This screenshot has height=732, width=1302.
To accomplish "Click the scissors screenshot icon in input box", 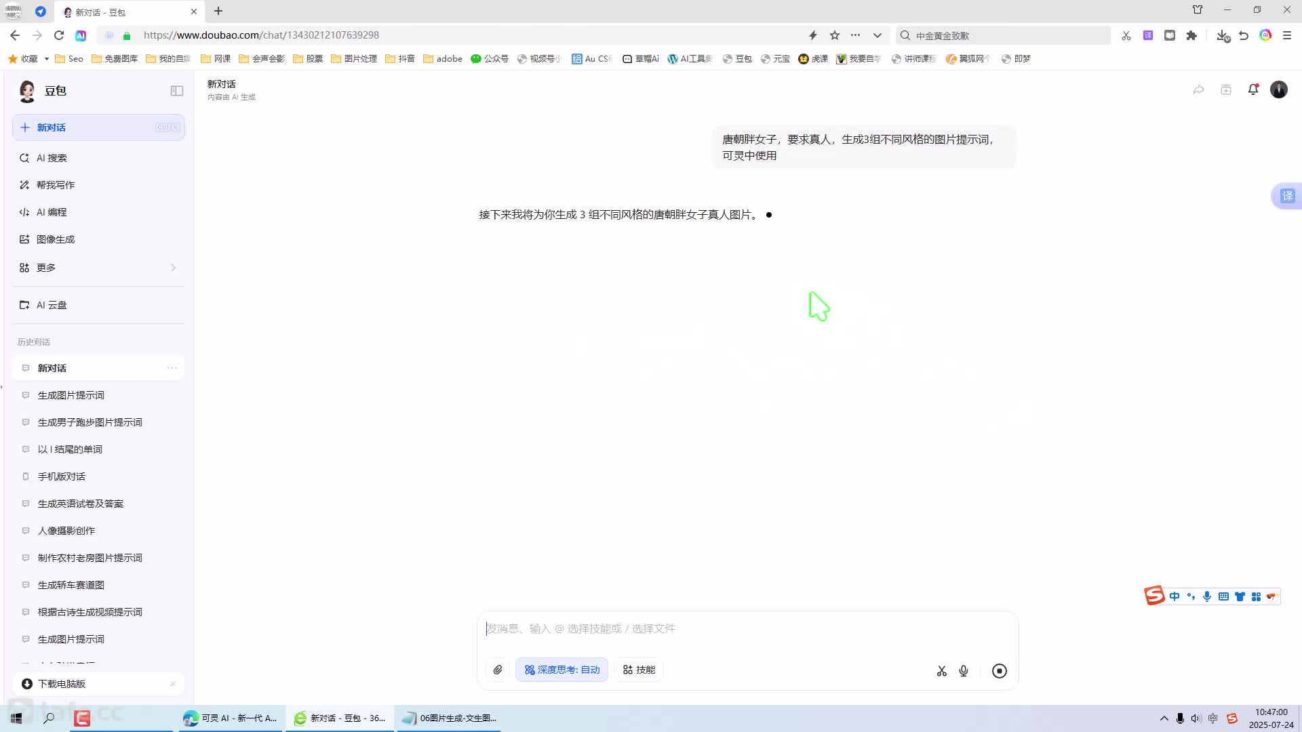I will click(x=941, y=671).
